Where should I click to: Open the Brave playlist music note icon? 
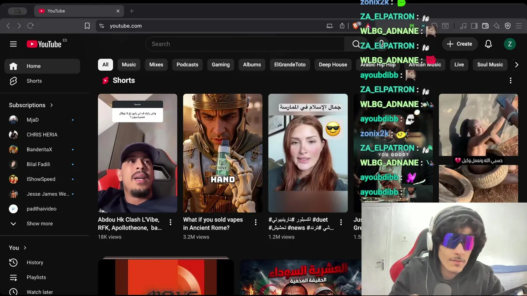pos(463,26)
